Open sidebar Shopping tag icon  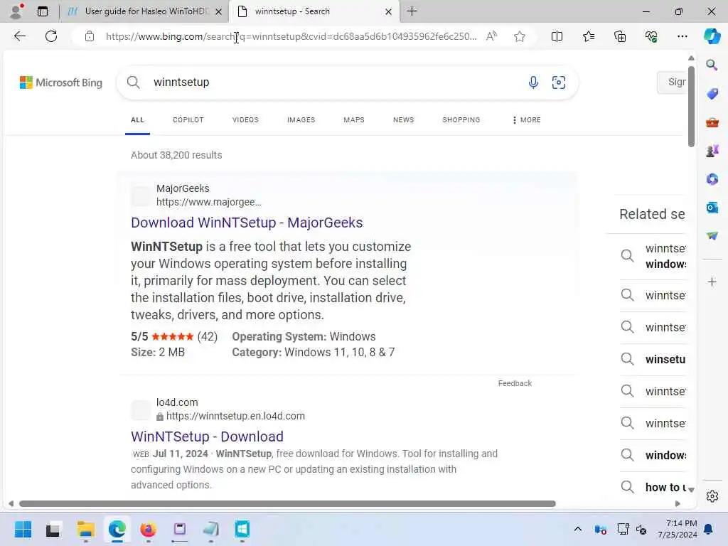(x=712, y=94)
